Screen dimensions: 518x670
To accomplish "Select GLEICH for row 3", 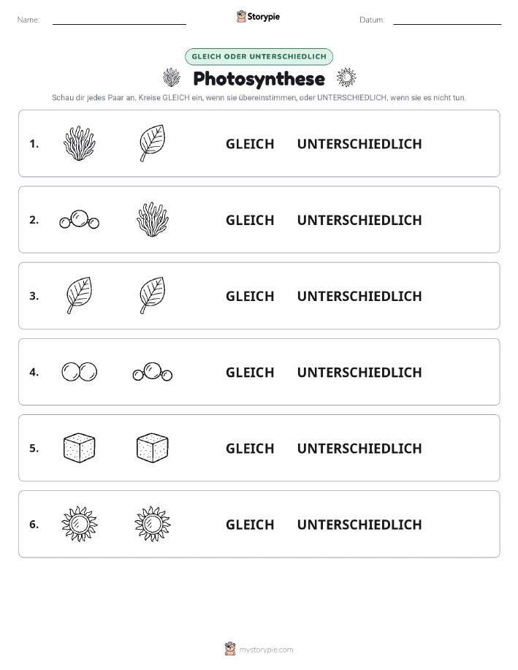I will 250,296.
